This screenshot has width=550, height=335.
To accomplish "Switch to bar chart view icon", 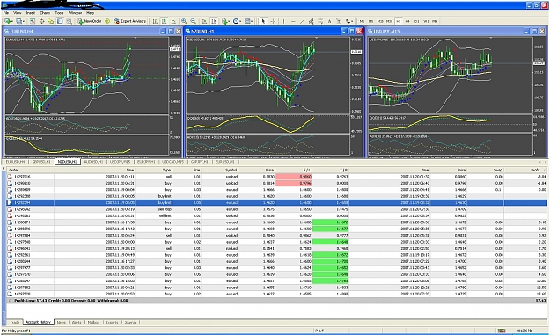I will (x=155, y=21).
